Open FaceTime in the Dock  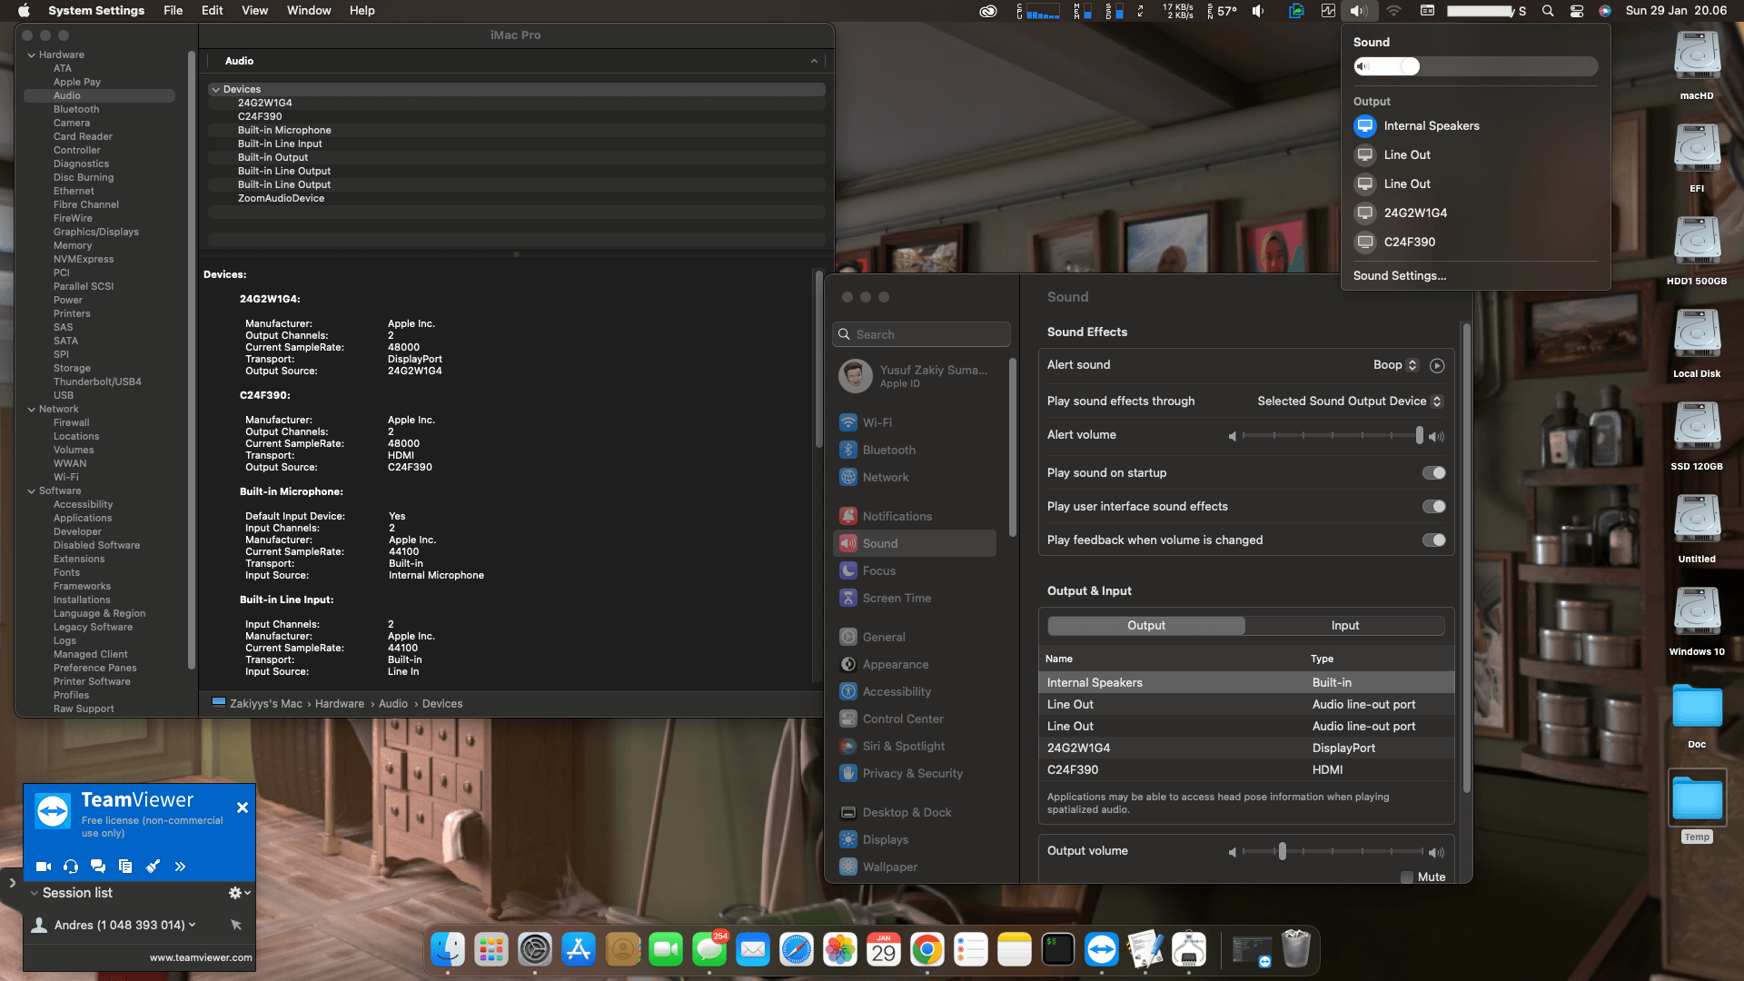point(666,950)
